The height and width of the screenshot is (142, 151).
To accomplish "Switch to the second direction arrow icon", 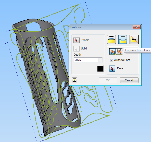I will click(119, 51).
